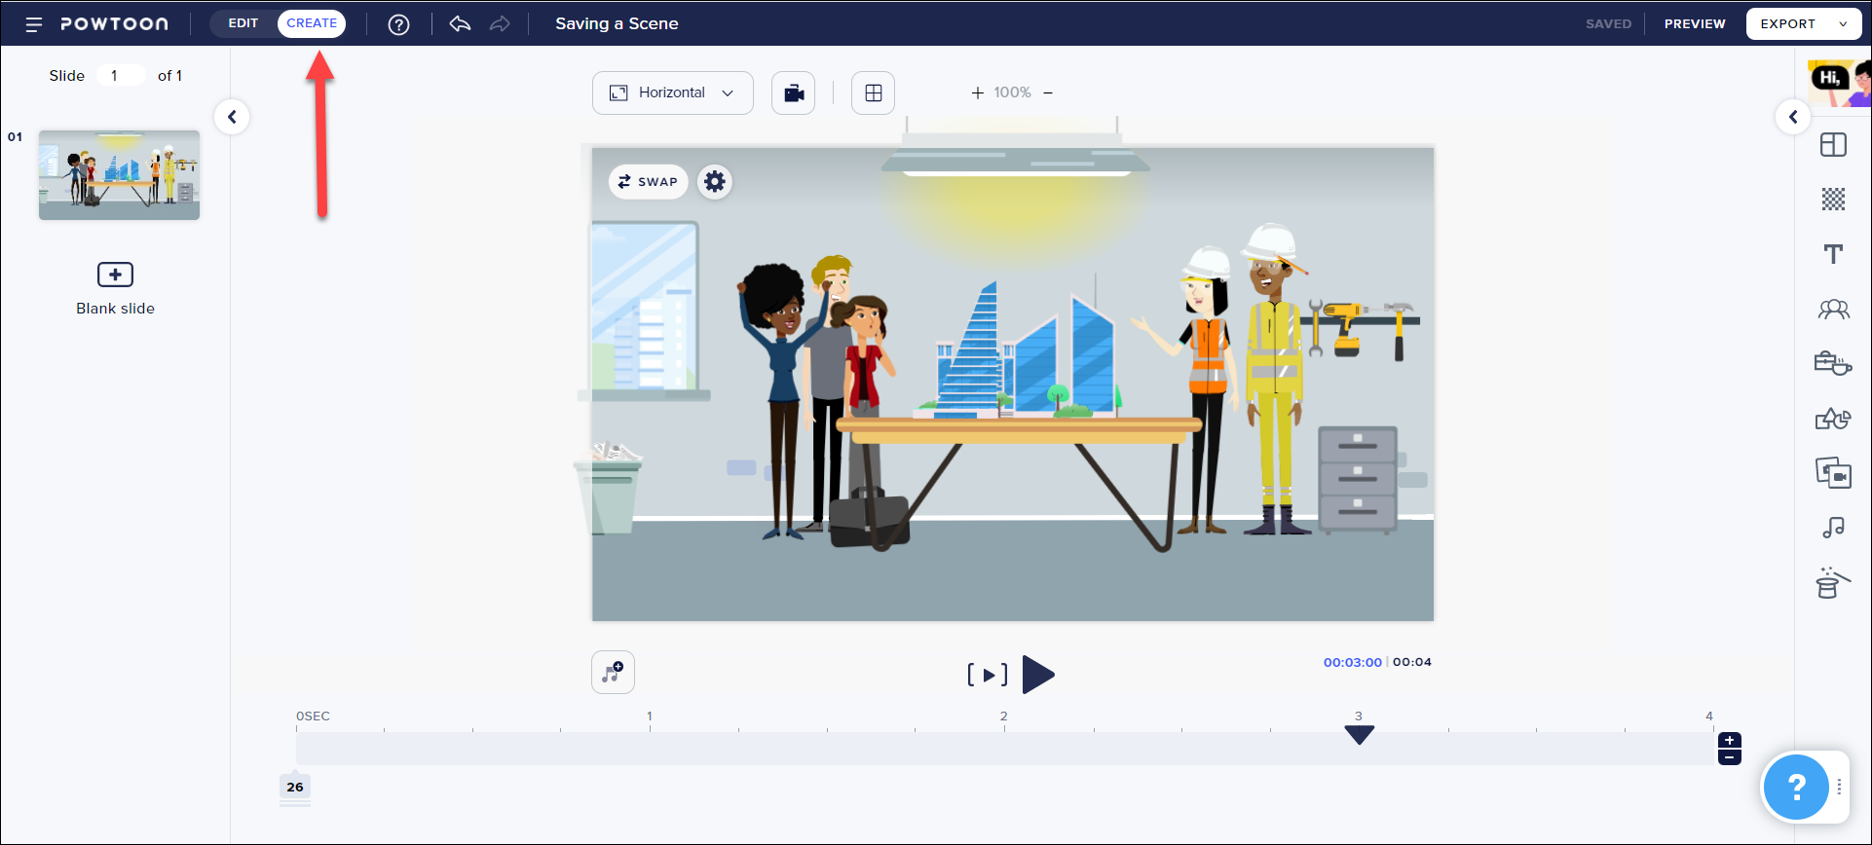
Task: Open the Scenes layout panel icon
Action: point(1833,145)
